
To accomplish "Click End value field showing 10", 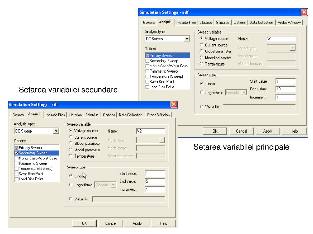I will point(285,89).
